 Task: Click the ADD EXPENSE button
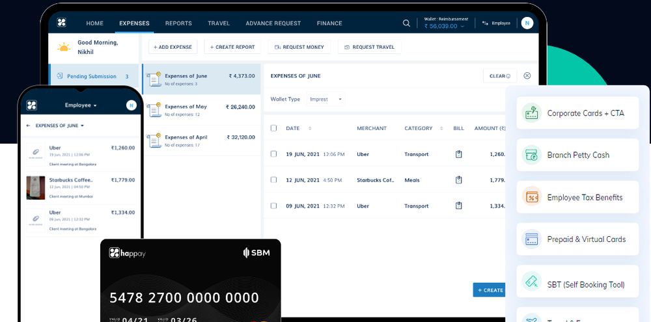(x=173, y=47)
